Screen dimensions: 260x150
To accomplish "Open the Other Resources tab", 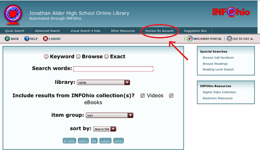I will (x=123, y=31).
